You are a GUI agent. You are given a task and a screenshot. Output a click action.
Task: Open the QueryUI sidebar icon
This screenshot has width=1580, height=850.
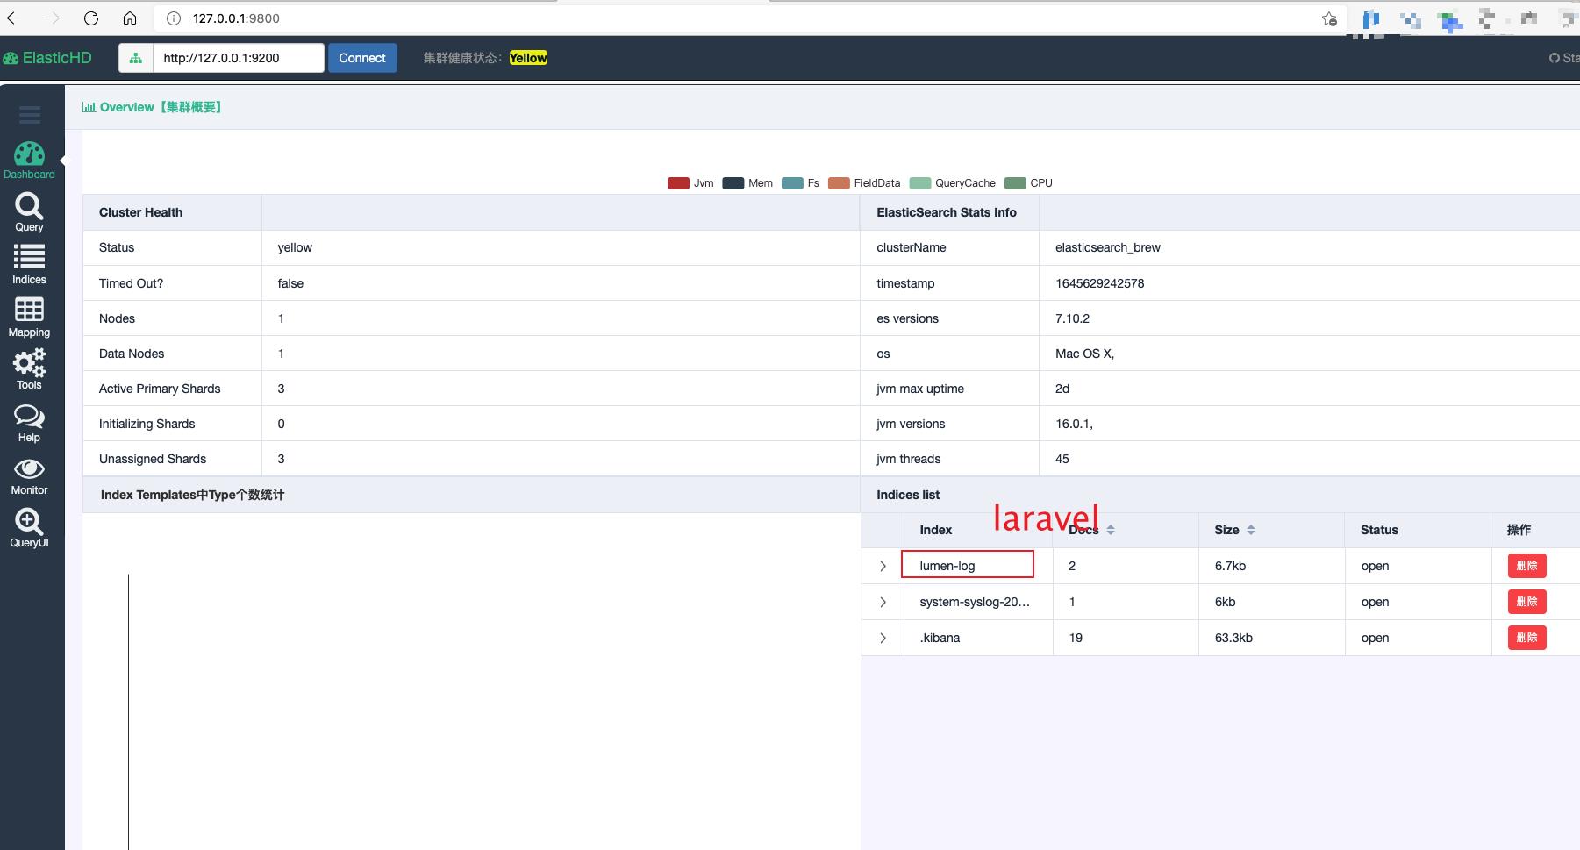29,529
